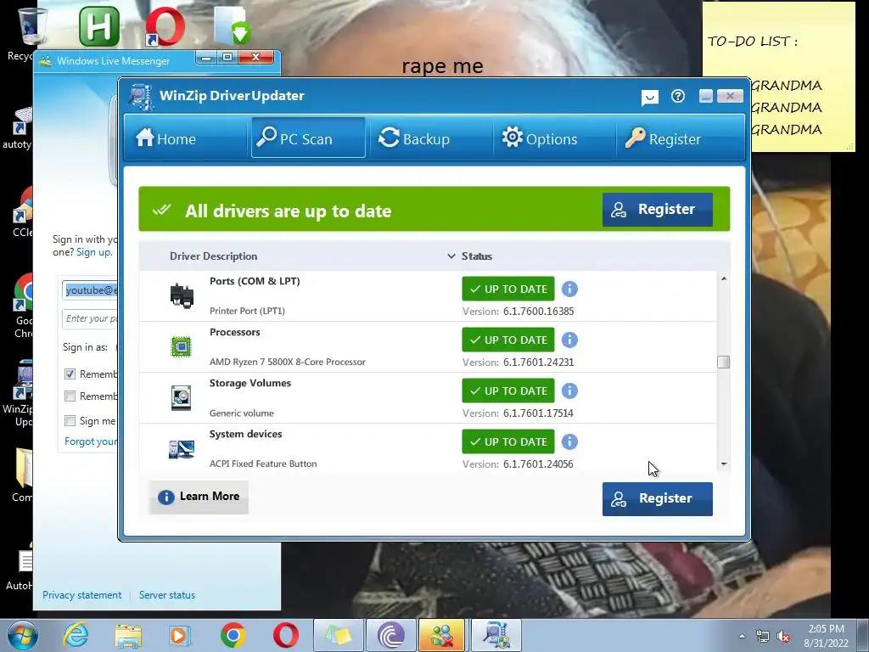Click the 'All drivers are up to date' checkmark icon
This screenshot has height=652, width=869.
[162, 211]
